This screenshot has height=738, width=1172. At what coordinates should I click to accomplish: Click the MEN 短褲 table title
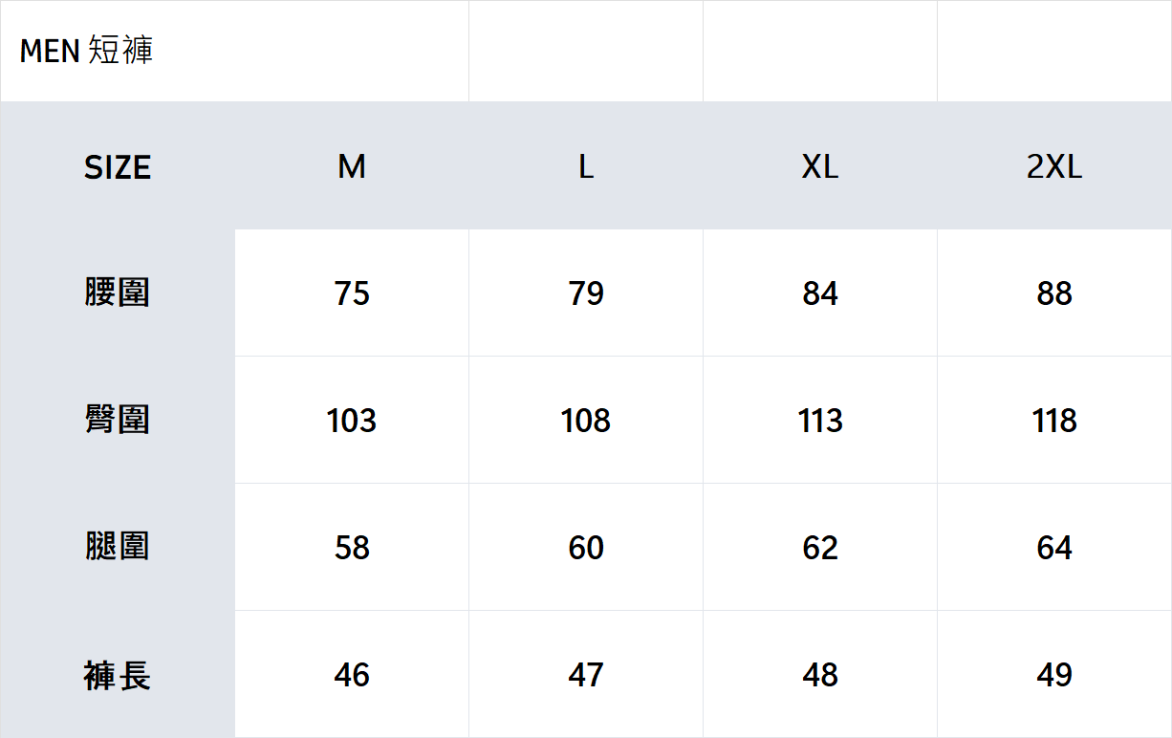coord(86,51)
